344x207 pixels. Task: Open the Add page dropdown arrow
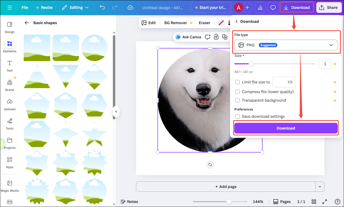pos(320,187)
